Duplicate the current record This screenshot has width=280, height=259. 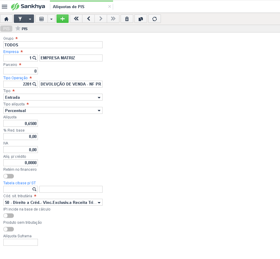tap(141, 19)
